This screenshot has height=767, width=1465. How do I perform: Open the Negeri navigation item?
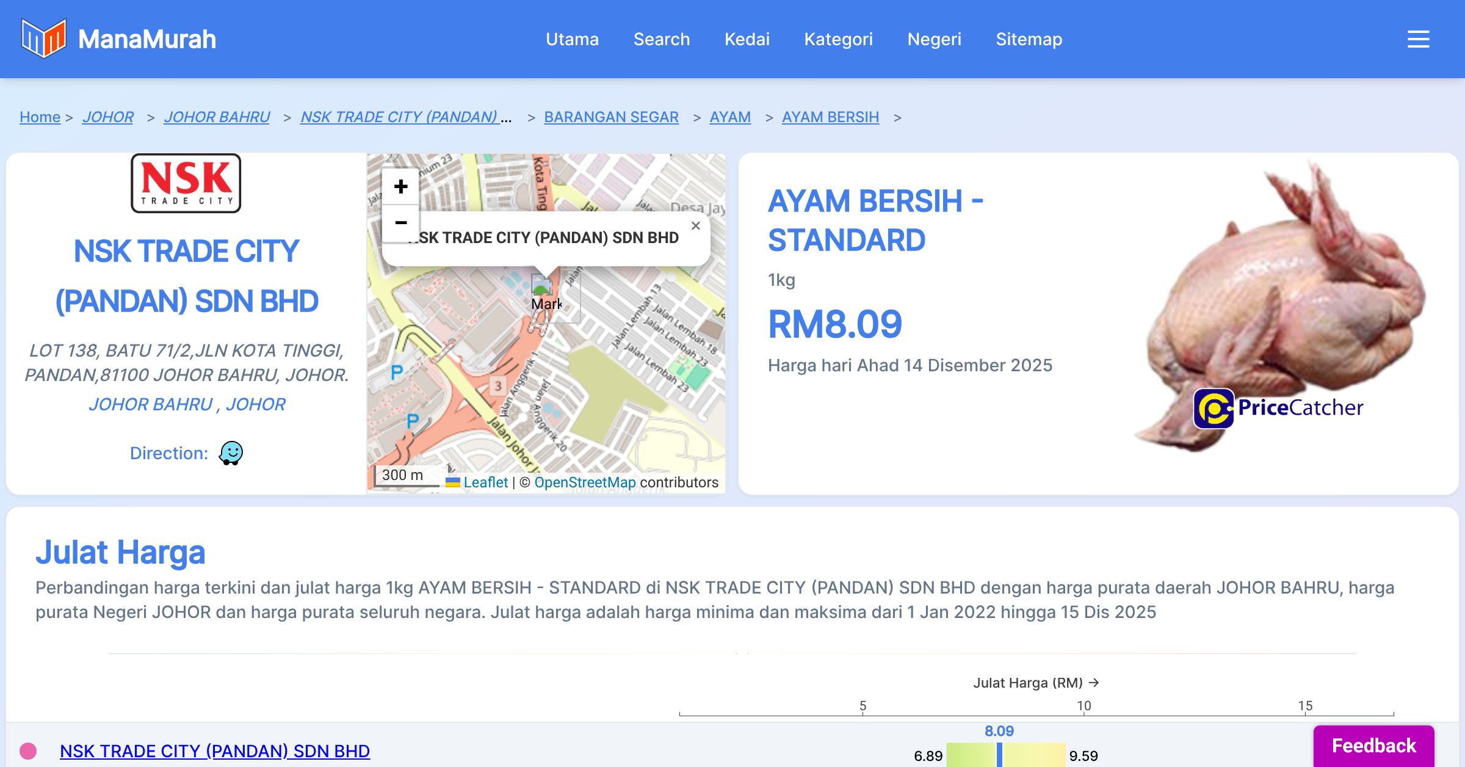pos(934,39)
